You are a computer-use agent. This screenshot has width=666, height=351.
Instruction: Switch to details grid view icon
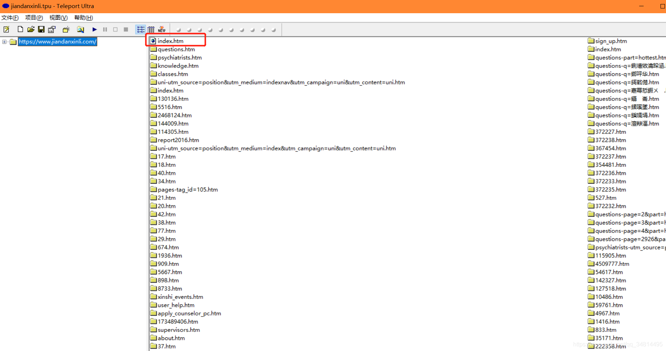pyautogui.click(x=151, y=29)
